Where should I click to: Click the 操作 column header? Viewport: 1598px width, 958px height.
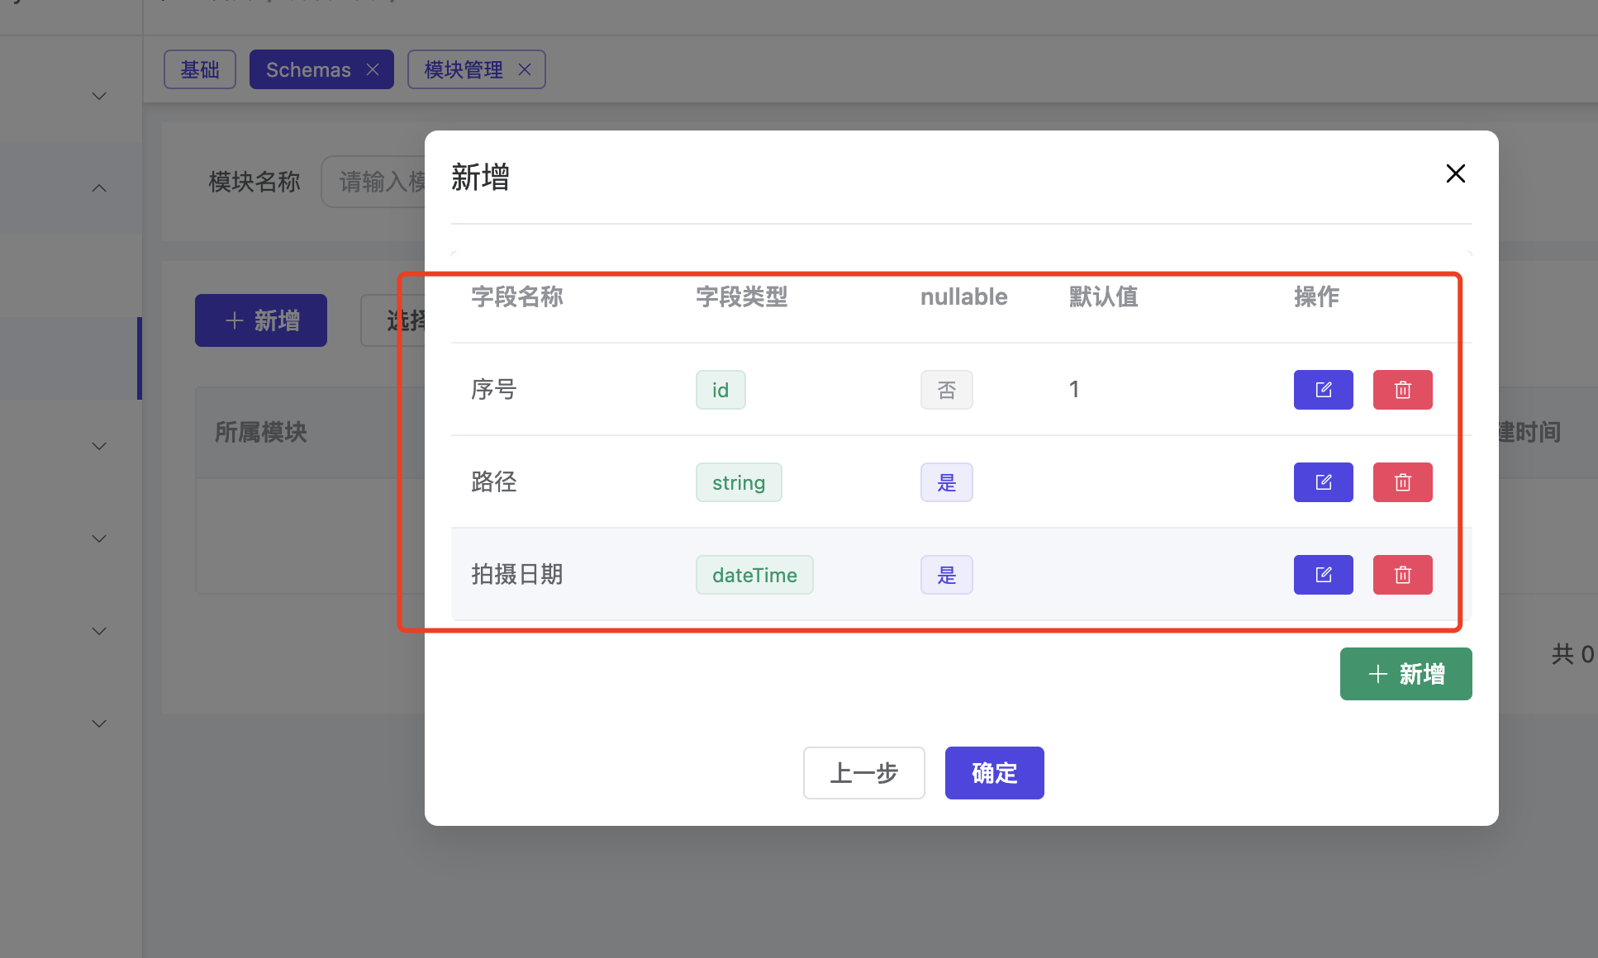point(1317,296)
